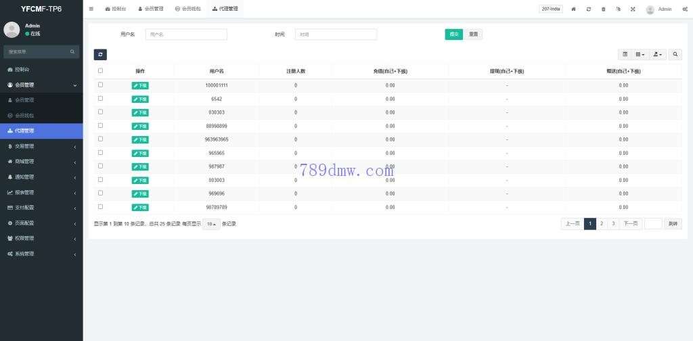Image resolution: width=693 pixels, height=341 pixels.
Task: Click the 用户名 search input field
Action: coord(186,35)
